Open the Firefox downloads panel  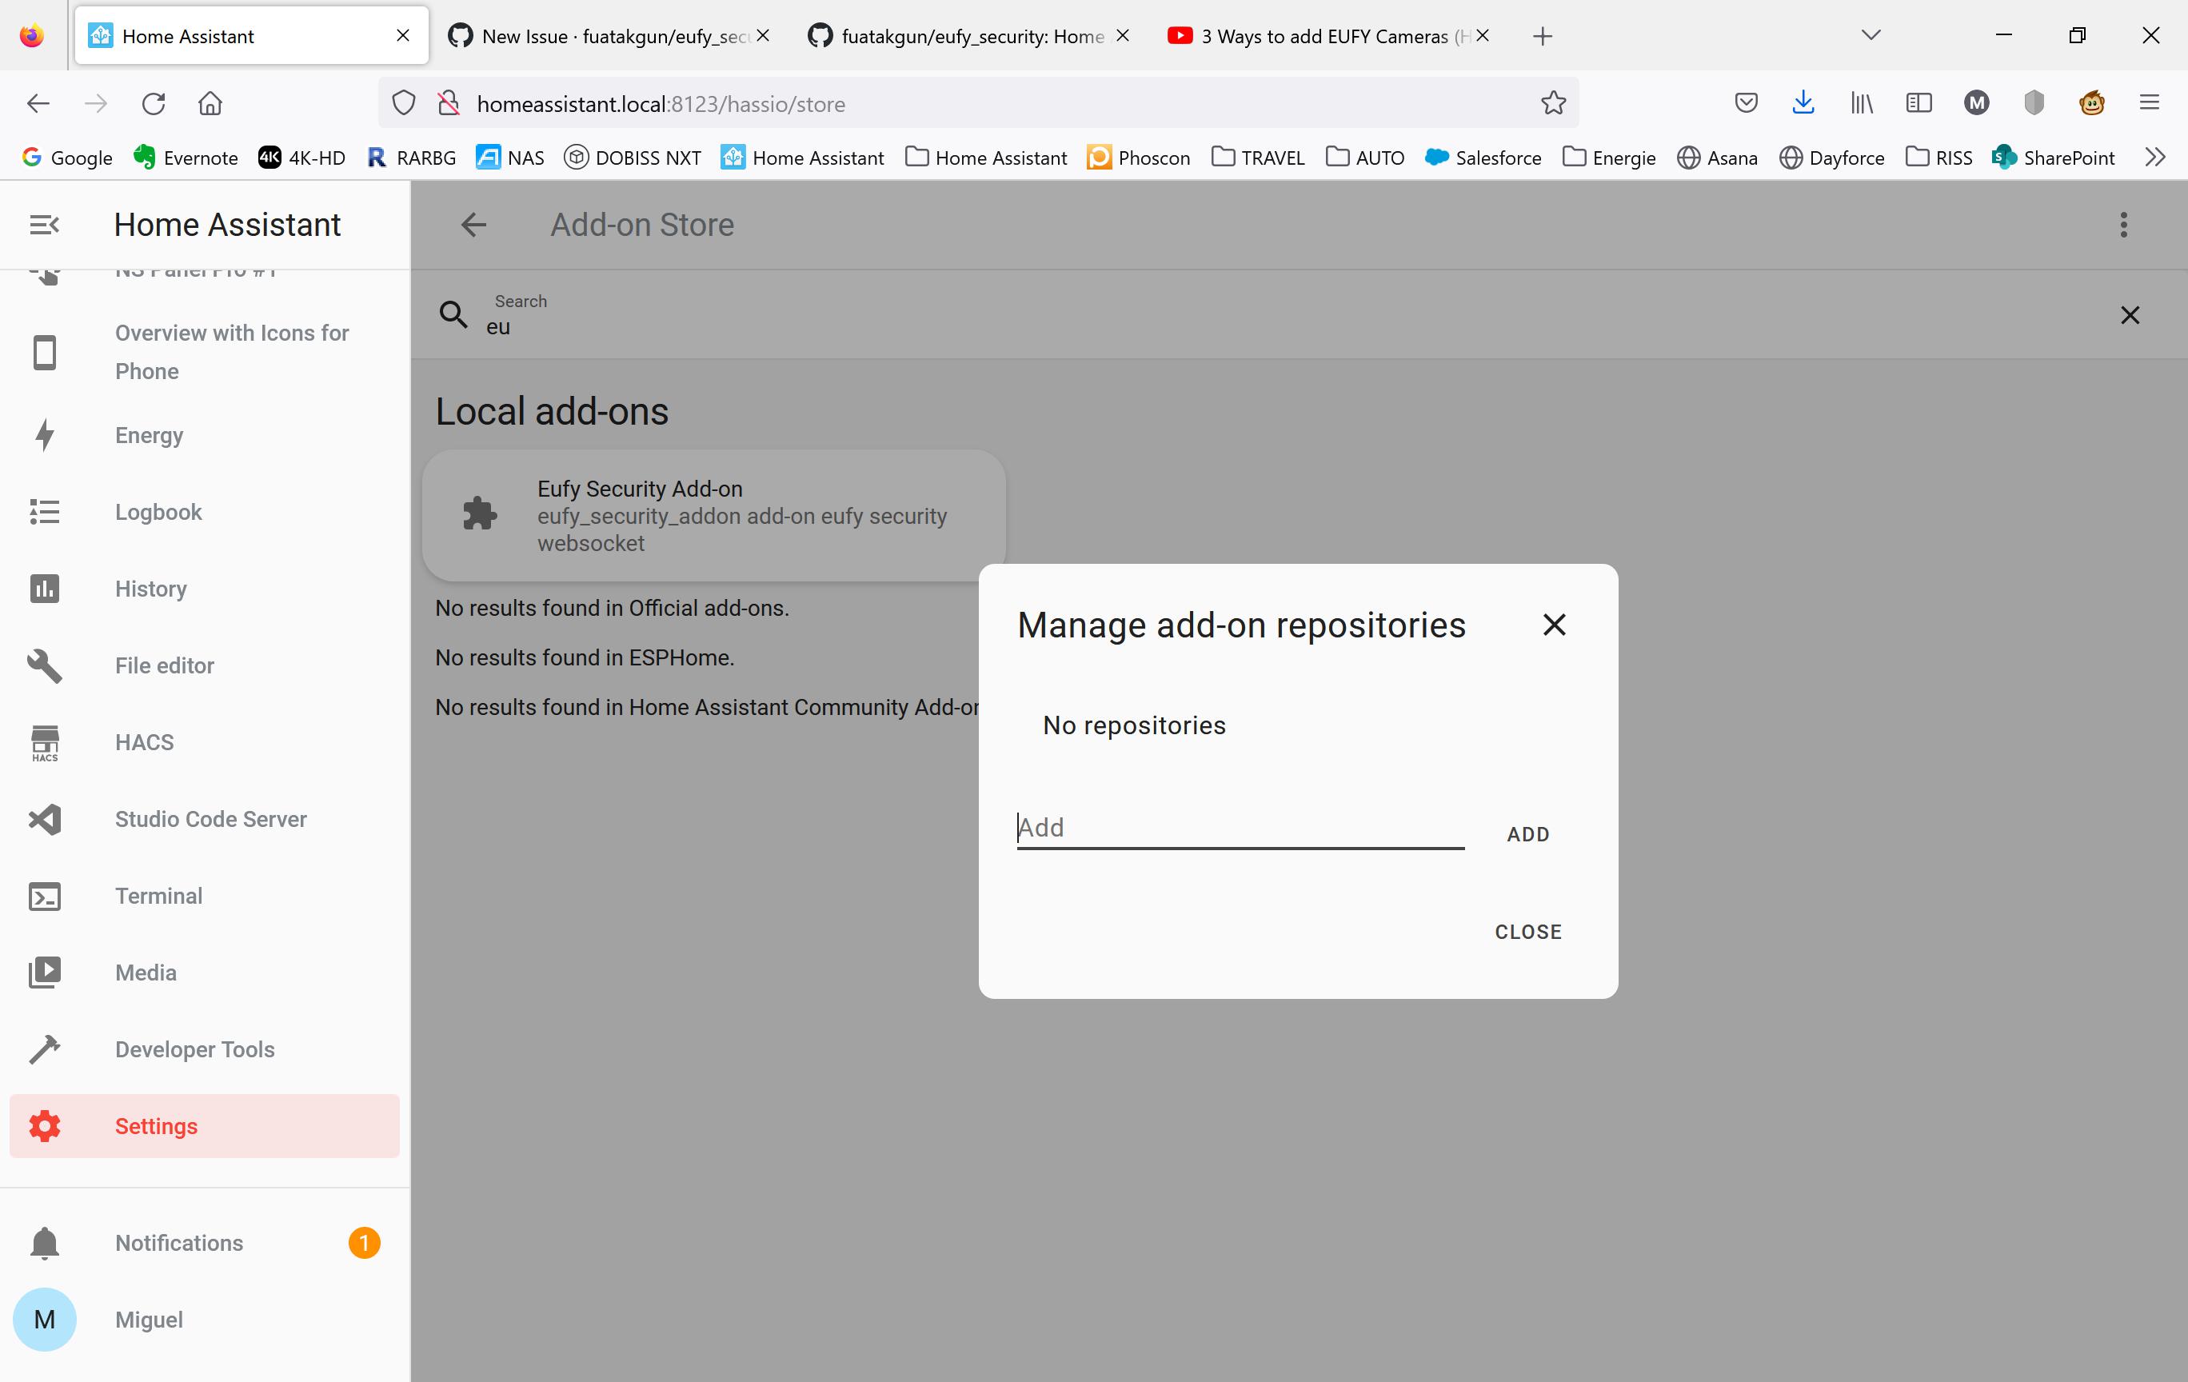tap(1803, 104)
